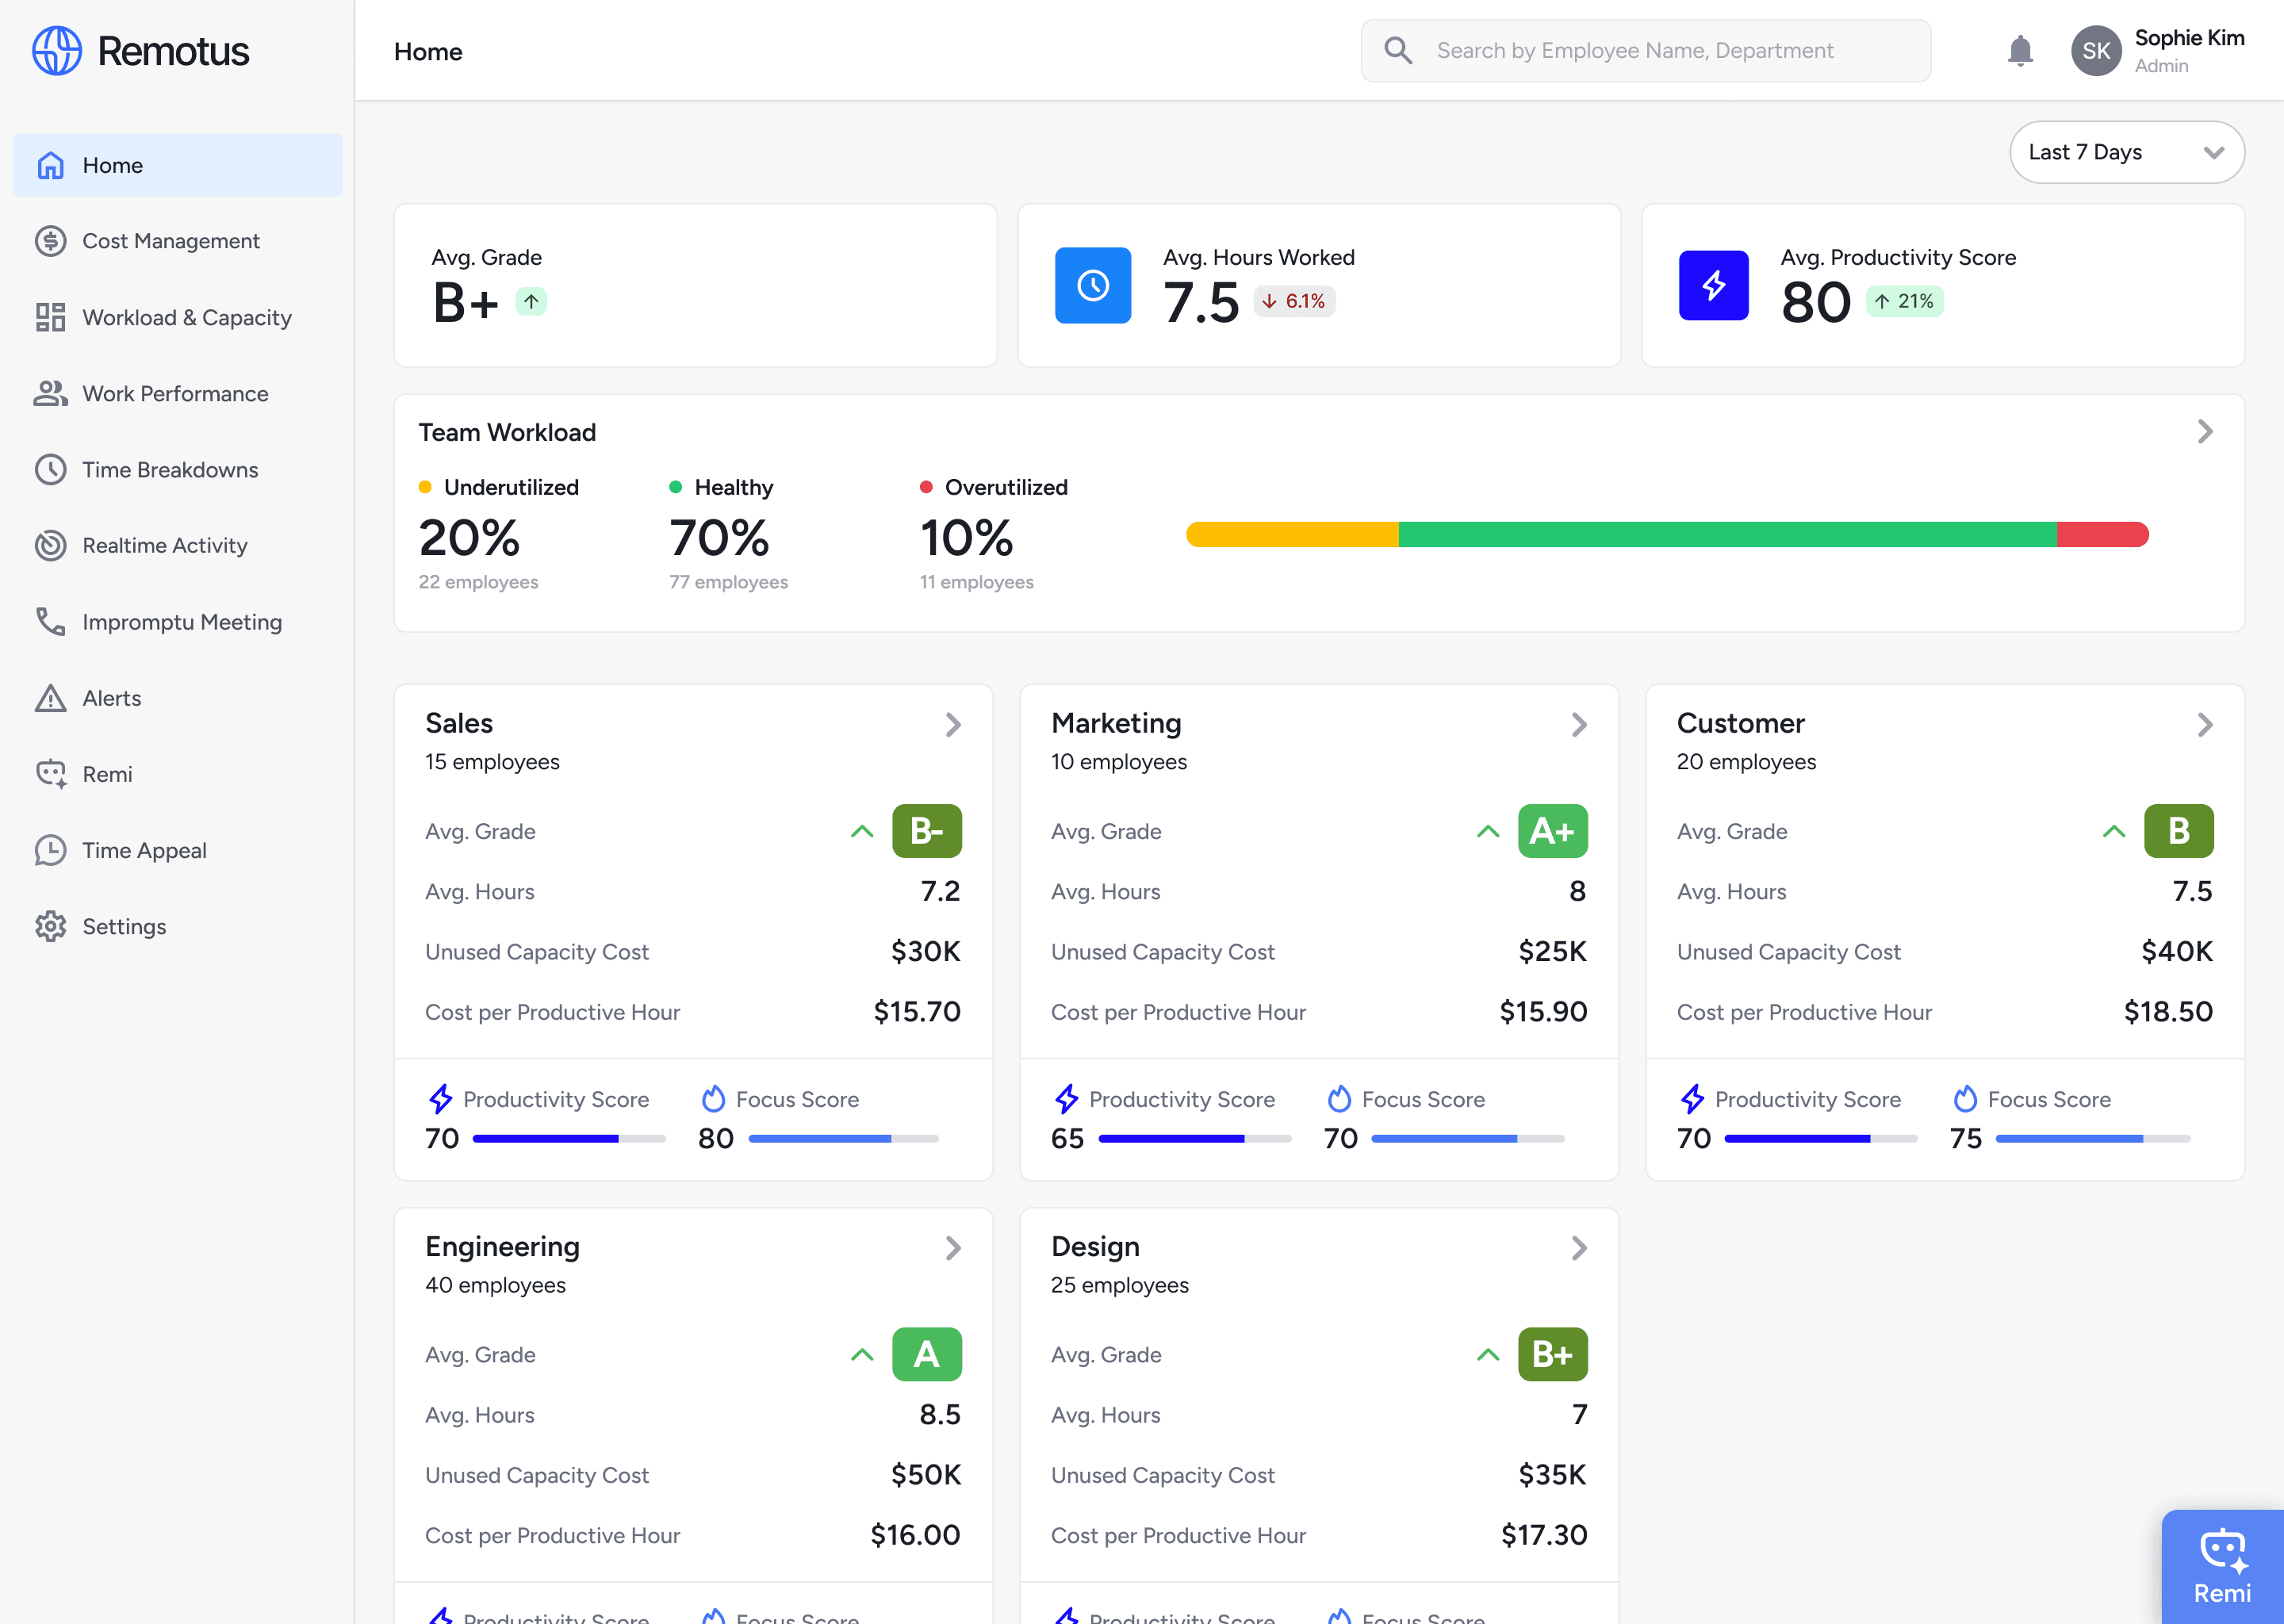This screenshot has height=1624, width=2284.
Task: Click Marketing Productivity Score progress bar
Action: (x=1195, y=1139)
